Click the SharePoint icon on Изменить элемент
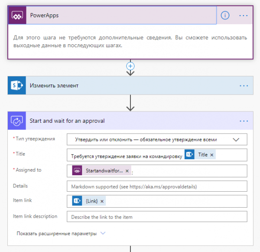This screenshot has height=252, width=260. click(16, 85)
